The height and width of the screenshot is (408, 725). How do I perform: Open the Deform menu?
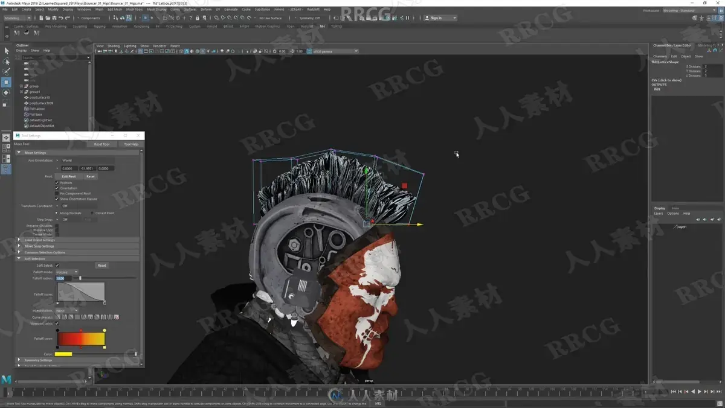(206, 10)
